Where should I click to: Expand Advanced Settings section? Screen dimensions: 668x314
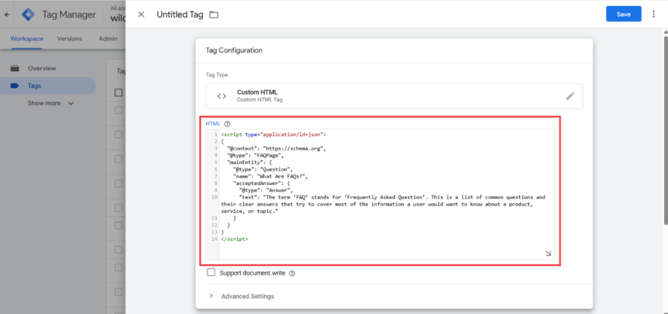[241, 296]
